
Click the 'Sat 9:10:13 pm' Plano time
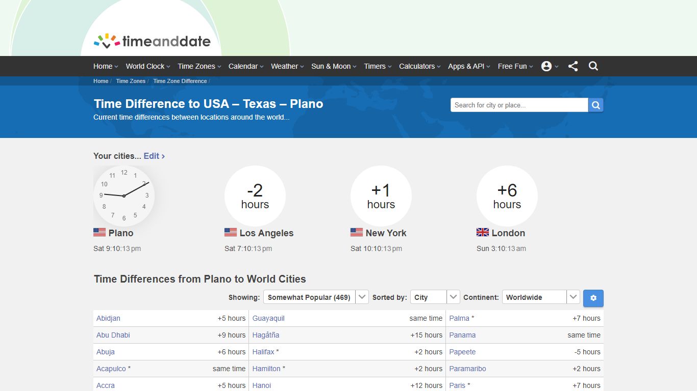click(x=117, y=249)
